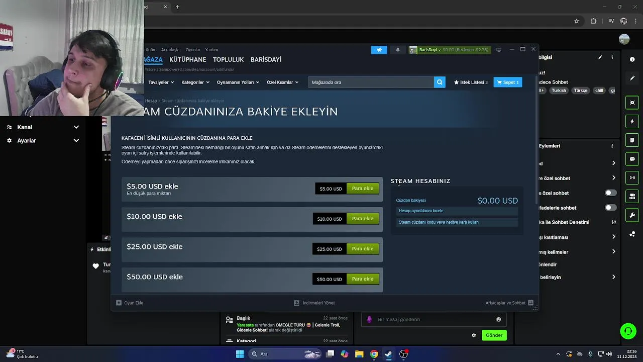Screen dimensions: 643x362
Task: Toggle the 're özel sohbet' switch
Action: [x=610, y=193]
